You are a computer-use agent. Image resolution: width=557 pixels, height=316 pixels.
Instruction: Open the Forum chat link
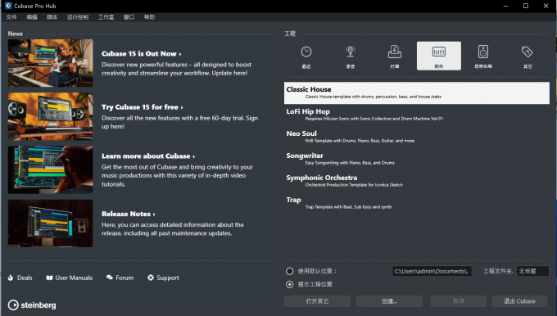pyautogui.click(x=120, y=278)
